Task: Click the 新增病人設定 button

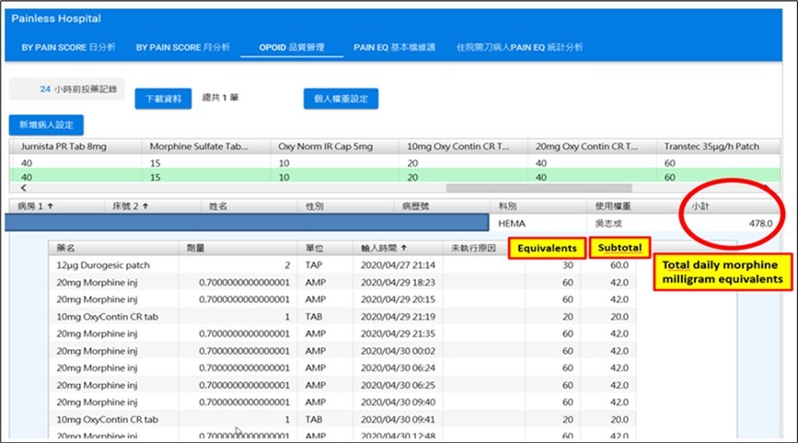Action: (47, 124)
